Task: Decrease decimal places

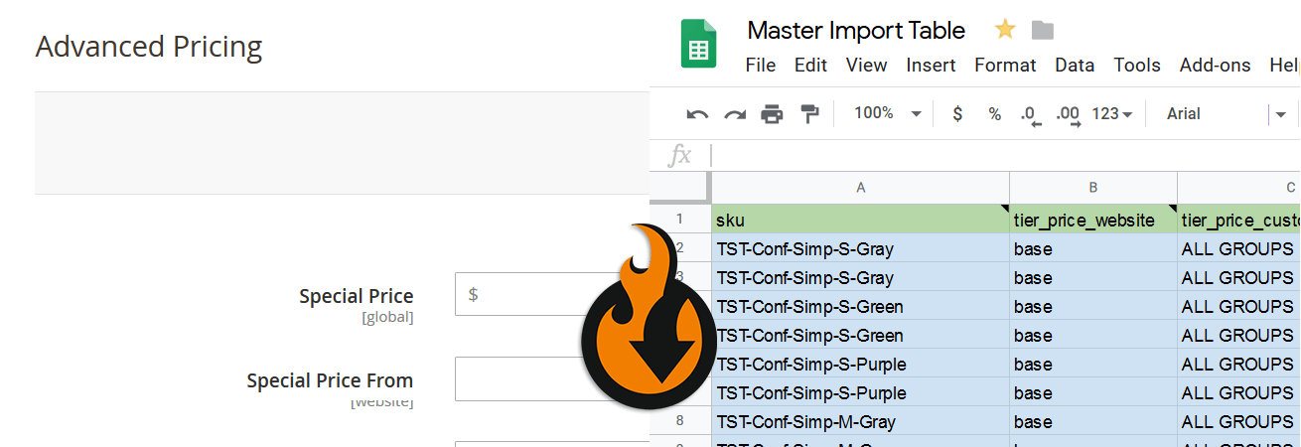Action: 1031,115
